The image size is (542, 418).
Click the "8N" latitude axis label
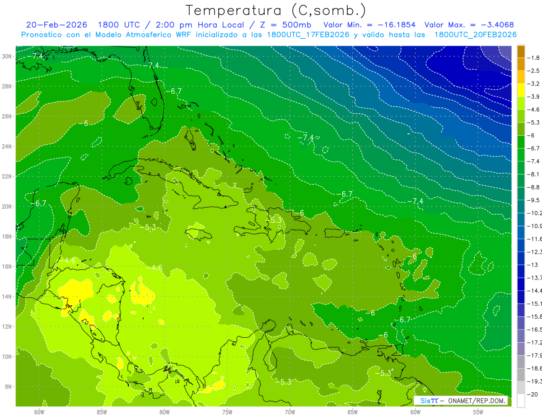click(9, 386)
